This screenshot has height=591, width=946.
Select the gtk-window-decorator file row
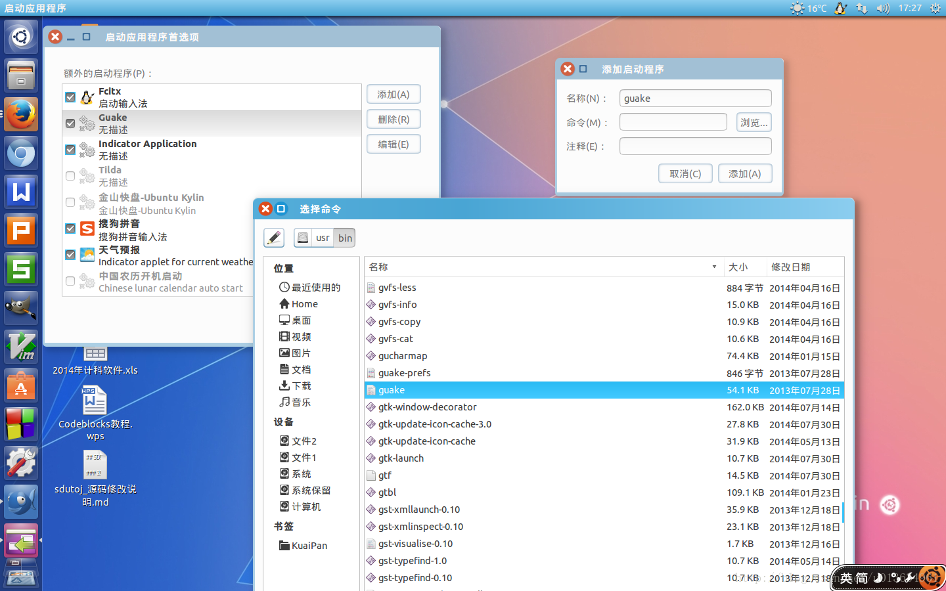604,407
